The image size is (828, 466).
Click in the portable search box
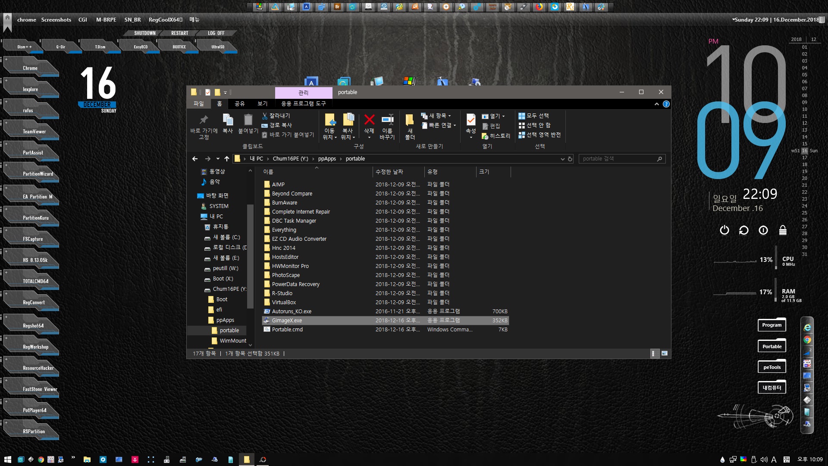point(622,159)
